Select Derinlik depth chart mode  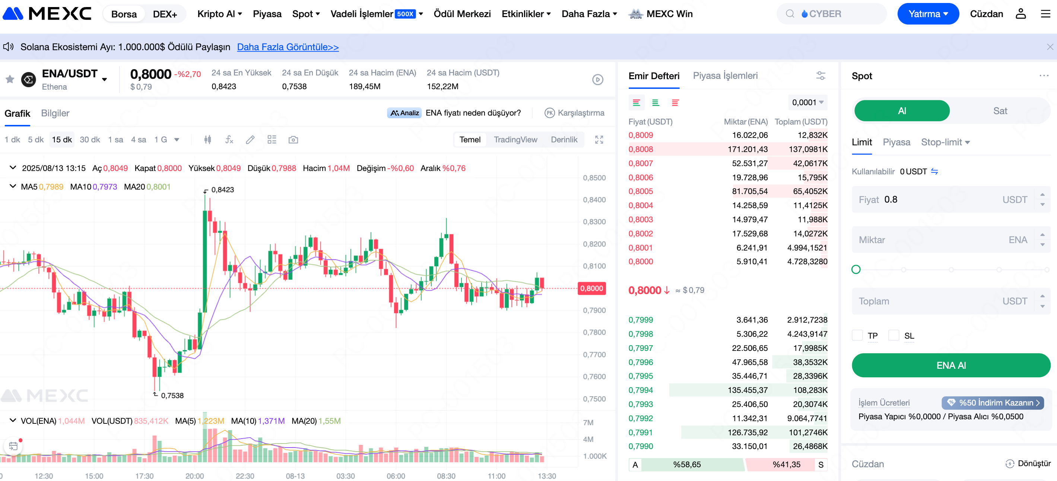pos(564,140)
